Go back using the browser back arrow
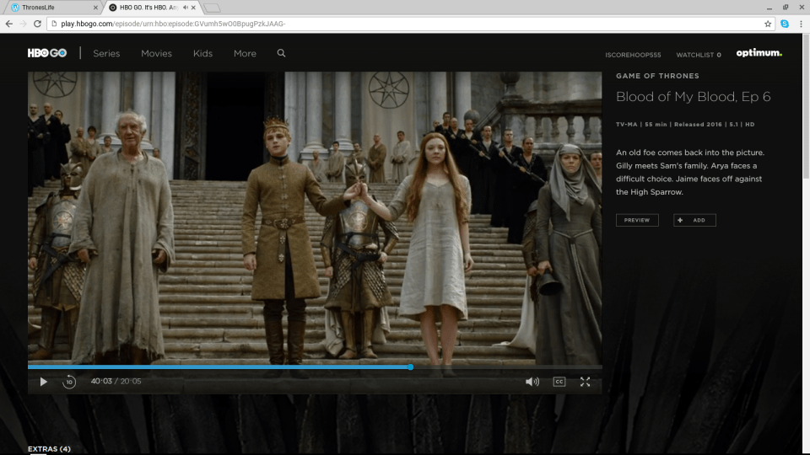 [9, 24]
